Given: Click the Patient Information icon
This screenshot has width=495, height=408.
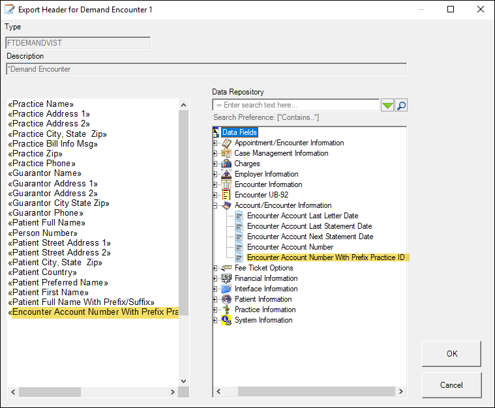Looking at the screenshot, I should (226, 299).
